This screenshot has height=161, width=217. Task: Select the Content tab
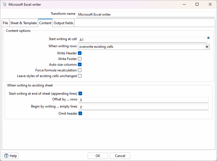coord(45,23)
